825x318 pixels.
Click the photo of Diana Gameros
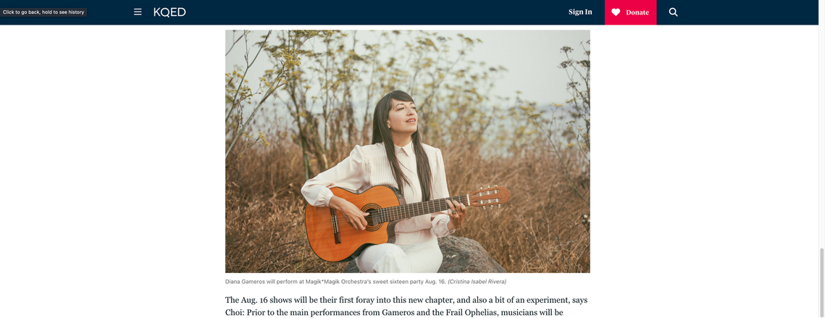point(407,151)
